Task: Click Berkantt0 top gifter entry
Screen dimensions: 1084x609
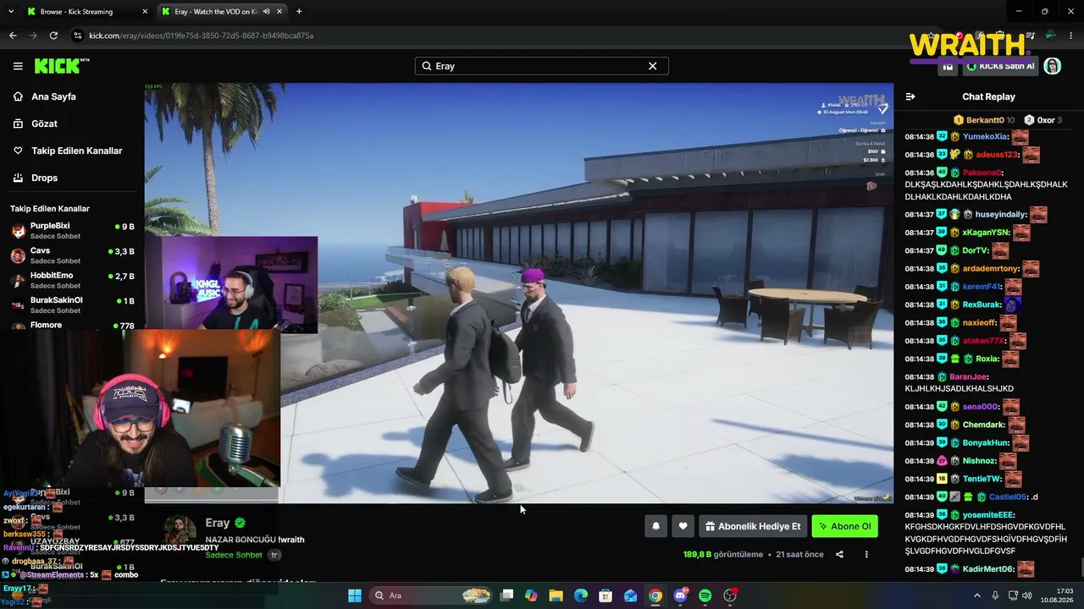Action: coord(984,120)
